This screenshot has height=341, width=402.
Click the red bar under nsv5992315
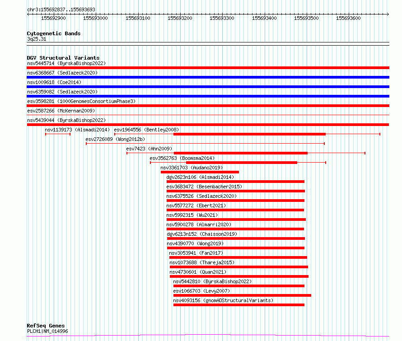pyautogui.click(x=236, y=220)
